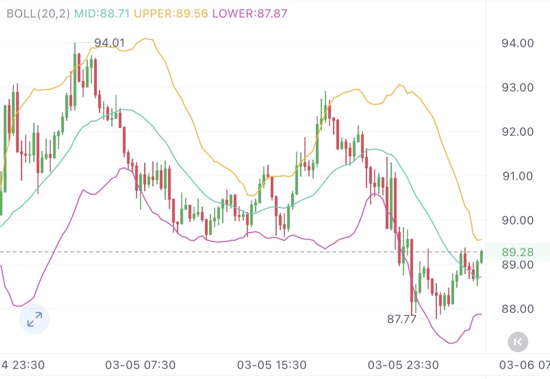The height and width of the screenshot is (379, 550).
Task: Select the UPPER:89.56 band value
Action: tap(171, 13)
